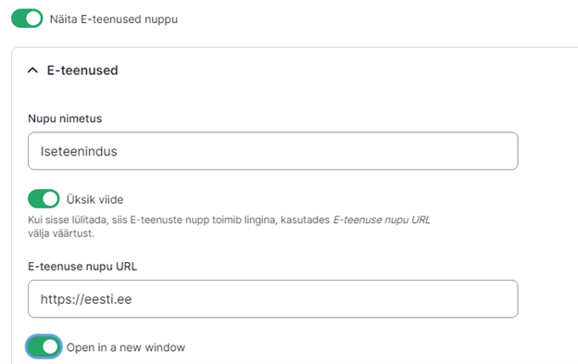This screenshot has width=578, height=364.
Task: Click the E-teenuse nupu URL label
Action: (82, 267)
